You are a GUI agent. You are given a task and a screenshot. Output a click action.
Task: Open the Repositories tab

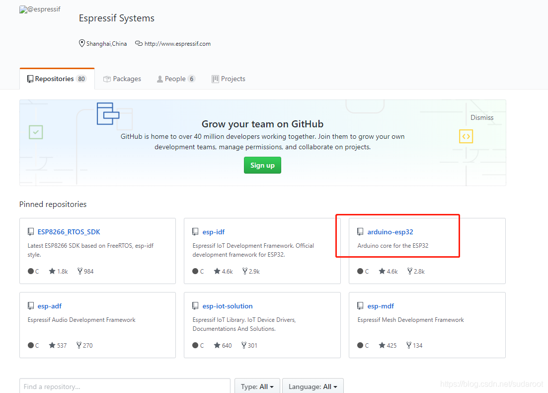point(57,79)
